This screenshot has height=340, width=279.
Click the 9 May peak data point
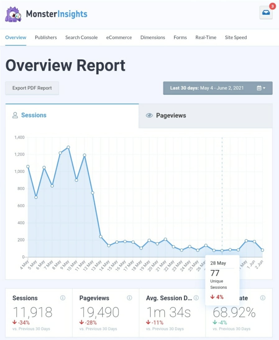pos(68,147)
